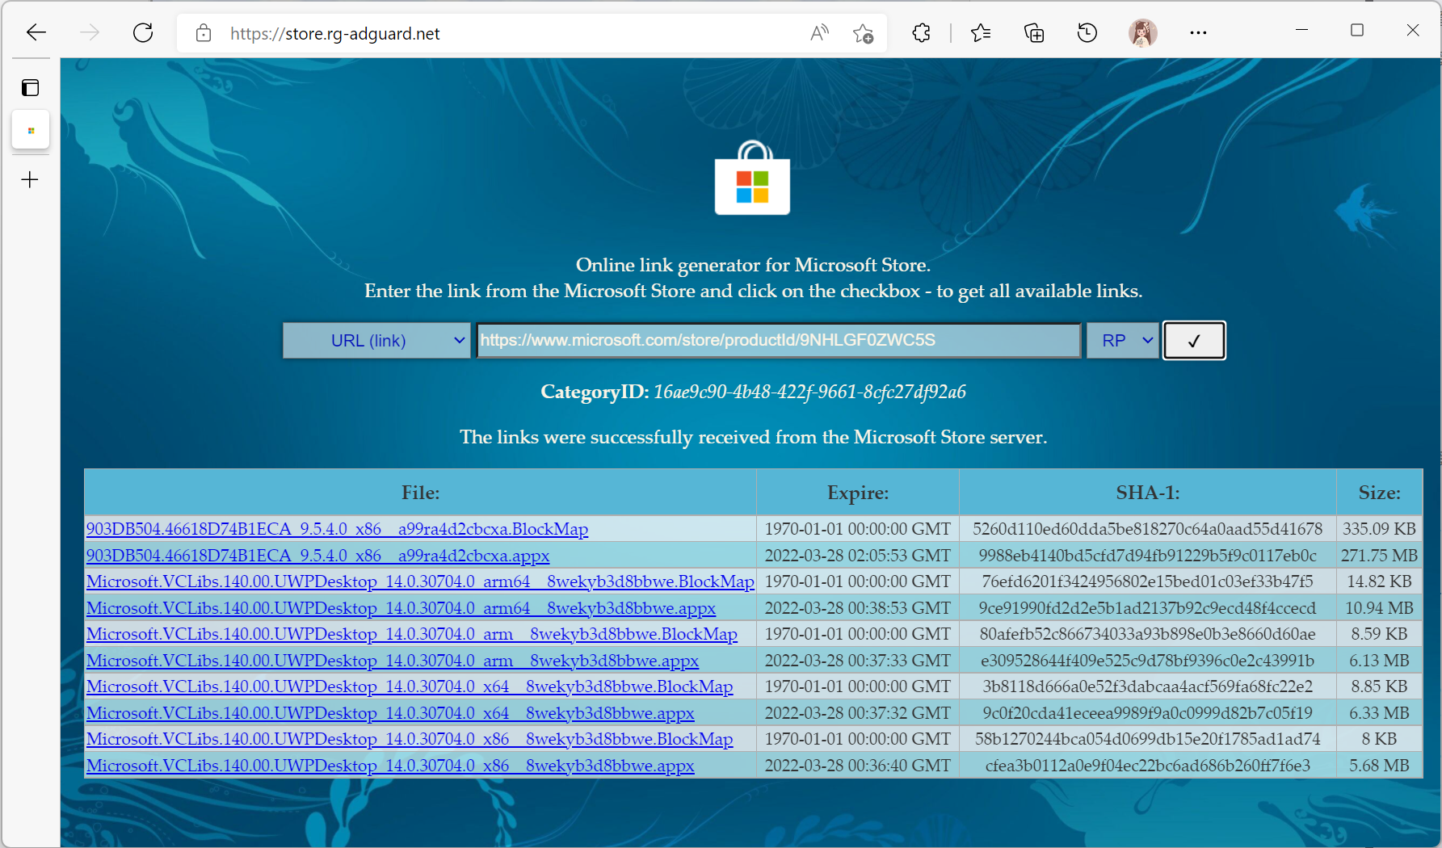The height and width of the screenshot is (848, 1442).
Task: Switch to the open store.rg-adguard tab
Action: pyautogui.click(x=31, y=131)
